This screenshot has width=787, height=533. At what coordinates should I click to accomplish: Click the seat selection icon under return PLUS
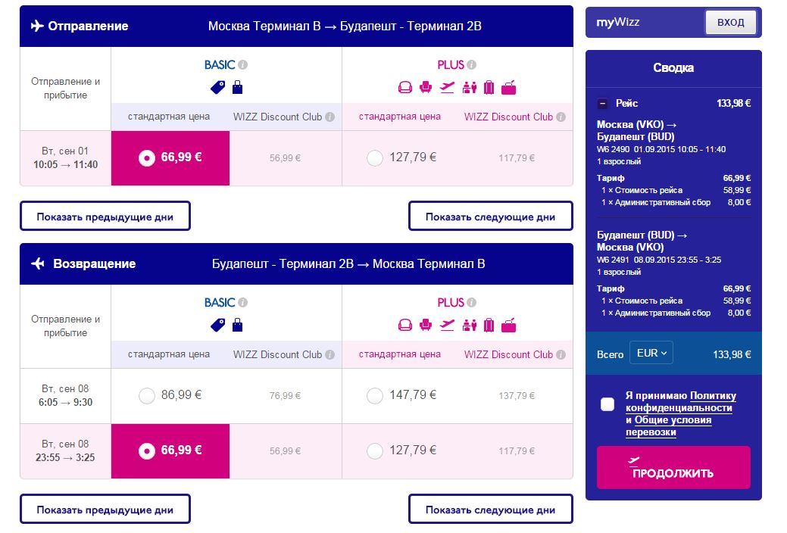(426, 326)
